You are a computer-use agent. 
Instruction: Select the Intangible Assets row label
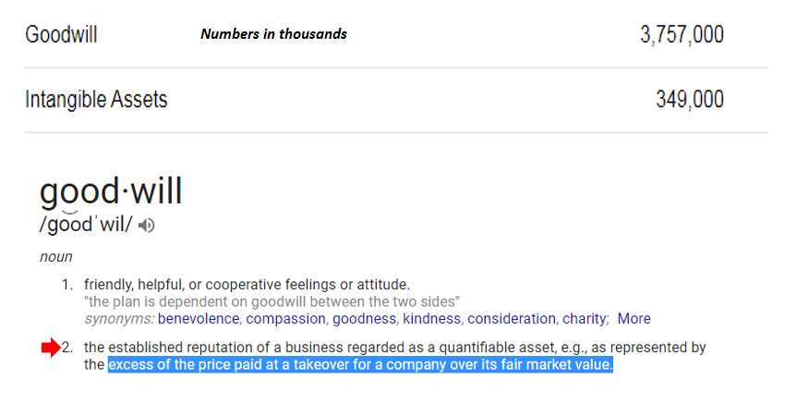coord(96,99)
